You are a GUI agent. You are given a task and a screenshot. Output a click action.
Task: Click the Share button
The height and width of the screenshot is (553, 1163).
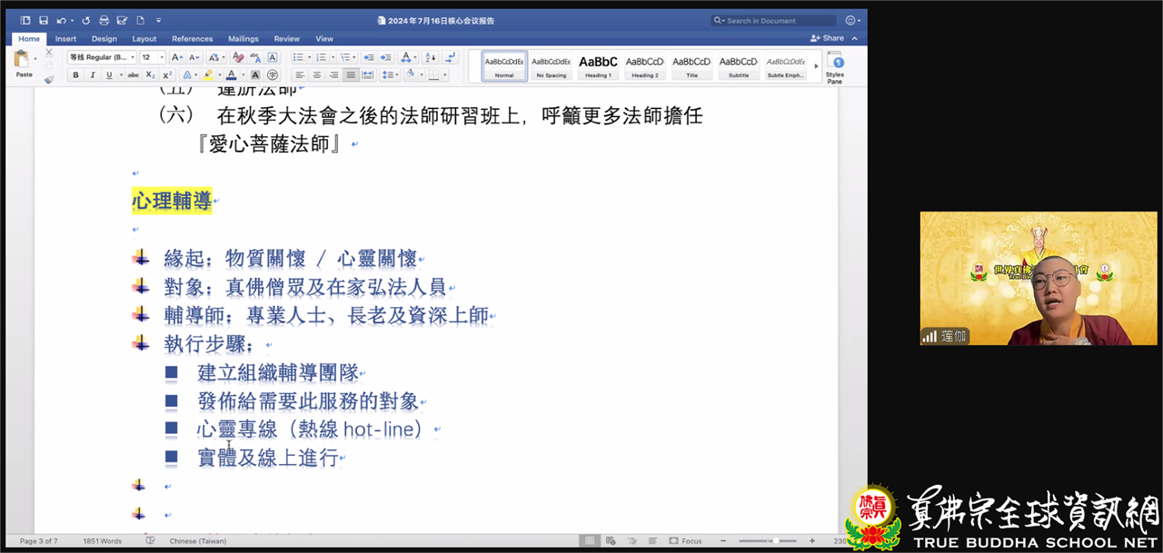click(828, 38)
